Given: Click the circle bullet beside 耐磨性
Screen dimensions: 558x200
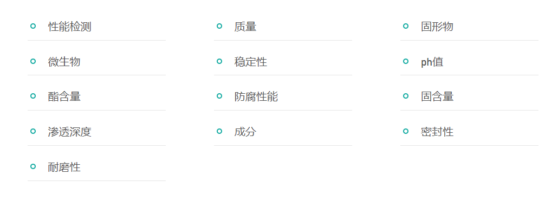Looking at the screenshot, I should click(33, 166).
